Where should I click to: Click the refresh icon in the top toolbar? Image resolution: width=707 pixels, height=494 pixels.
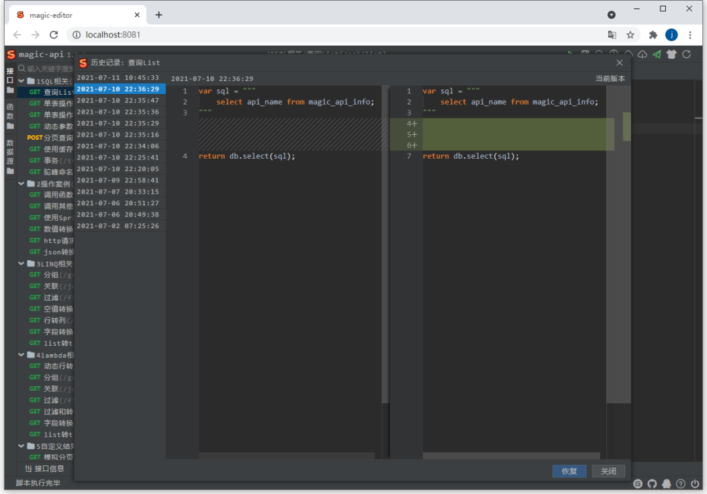[685, 54]
